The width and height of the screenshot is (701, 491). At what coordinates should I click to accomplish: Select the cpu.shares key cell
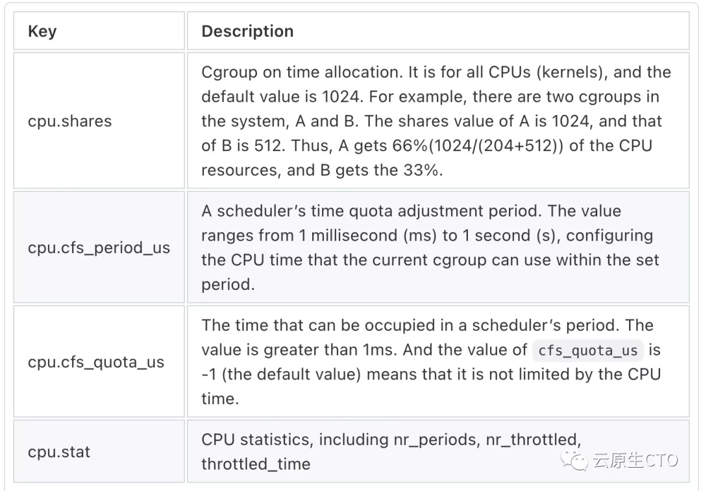click(69, 121)
